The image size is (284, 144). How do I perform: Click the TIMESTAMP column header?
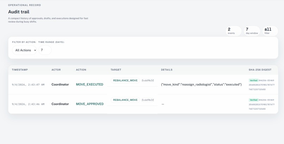[20, 70]
